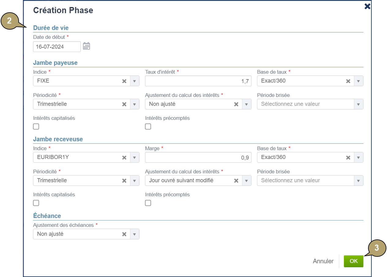Open the Jambe receveuse Périodicité dropdown arrow
The image size is (387, 277).
coord(135,180)
